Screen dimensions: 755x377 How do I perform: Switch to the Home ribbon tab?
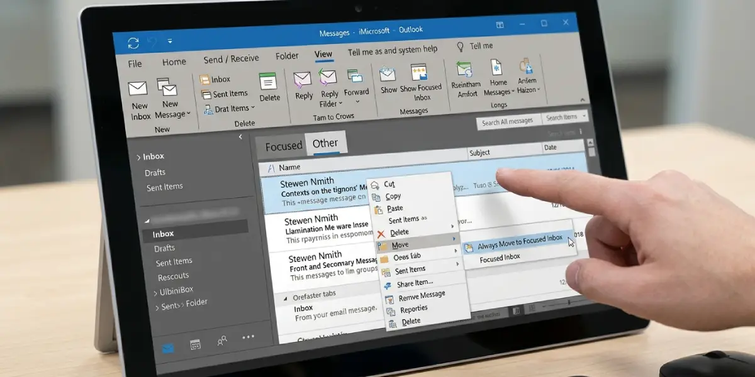[x=174, y=62]
